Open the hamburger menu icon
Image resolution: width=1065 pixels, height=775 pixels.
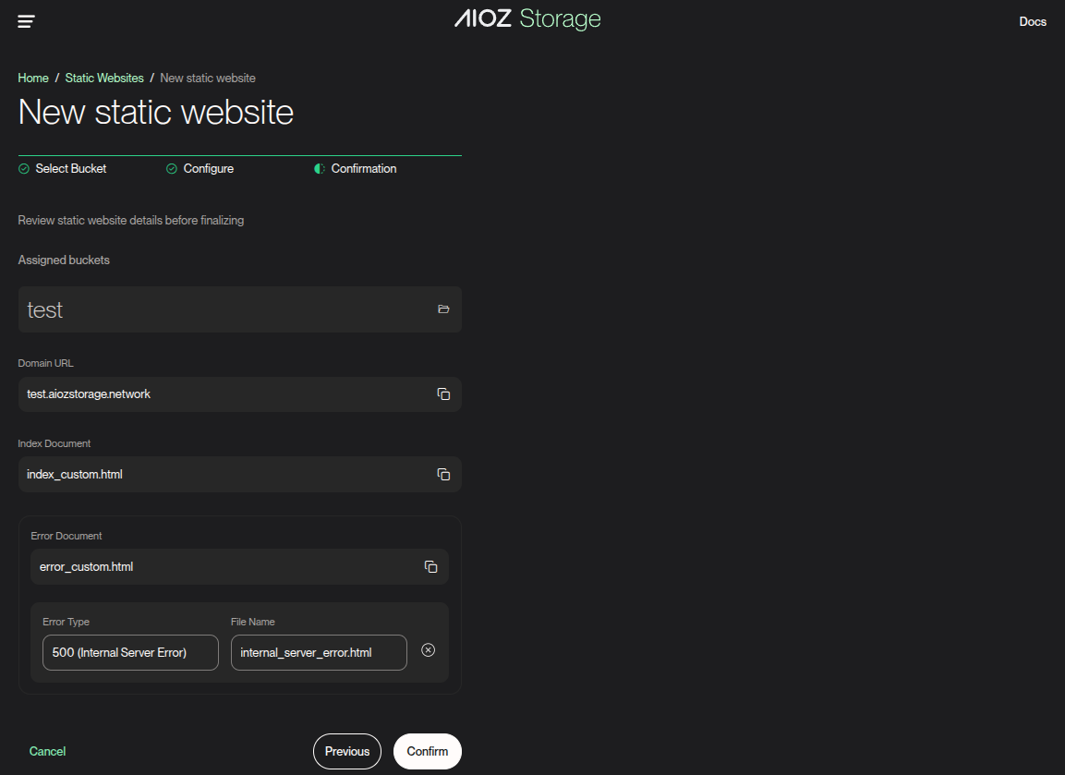click(x=26, y=21)
